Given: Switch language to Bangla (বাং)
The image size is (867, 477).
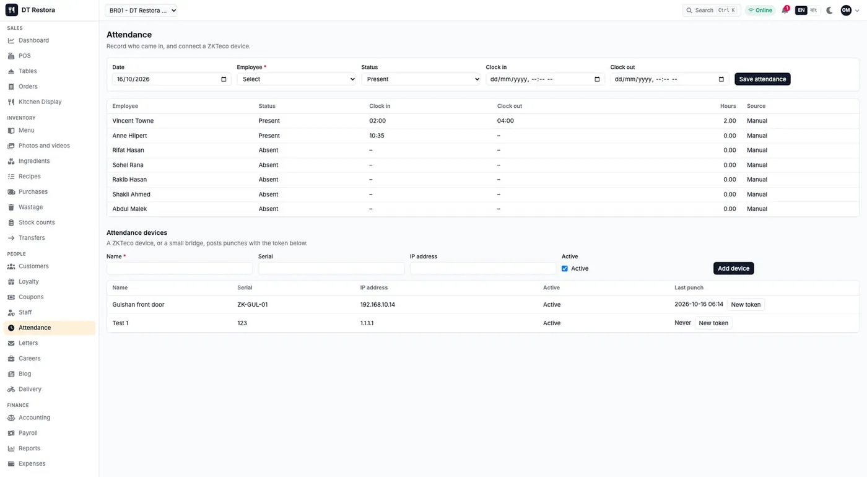Looking at the screenshot, I should point(814,11).
